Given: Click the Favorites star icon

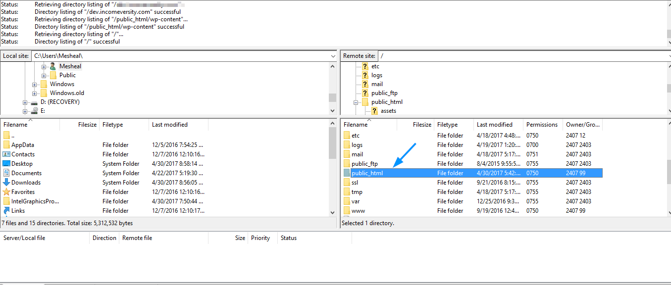Looking at the screenshot, I should [6, 192].
